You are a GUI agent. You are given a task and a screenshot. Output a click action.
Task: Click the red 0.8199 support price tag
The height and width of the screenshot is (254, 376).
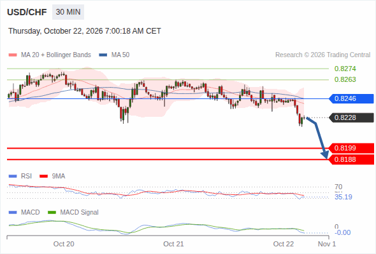pyautogui.click(x=351, y=148)
